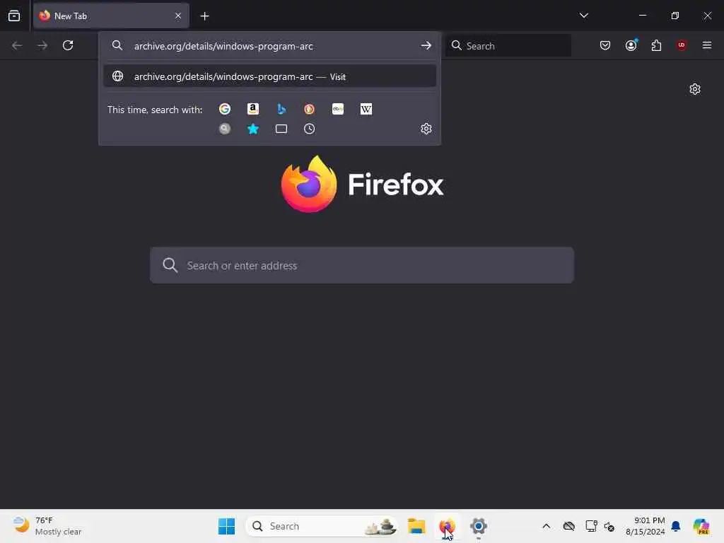
Task: Open Settings from the taskbar
Action: coord(479,526)
